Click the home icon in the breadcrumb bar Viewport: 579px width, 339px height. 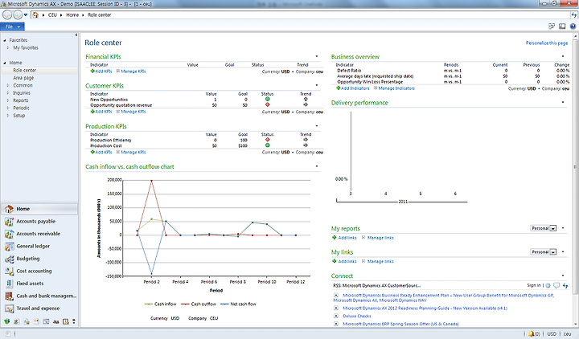click(x=35, y=14)
